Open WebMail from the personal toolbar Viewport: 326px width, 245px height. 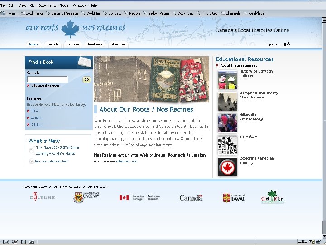pos(91,13)
